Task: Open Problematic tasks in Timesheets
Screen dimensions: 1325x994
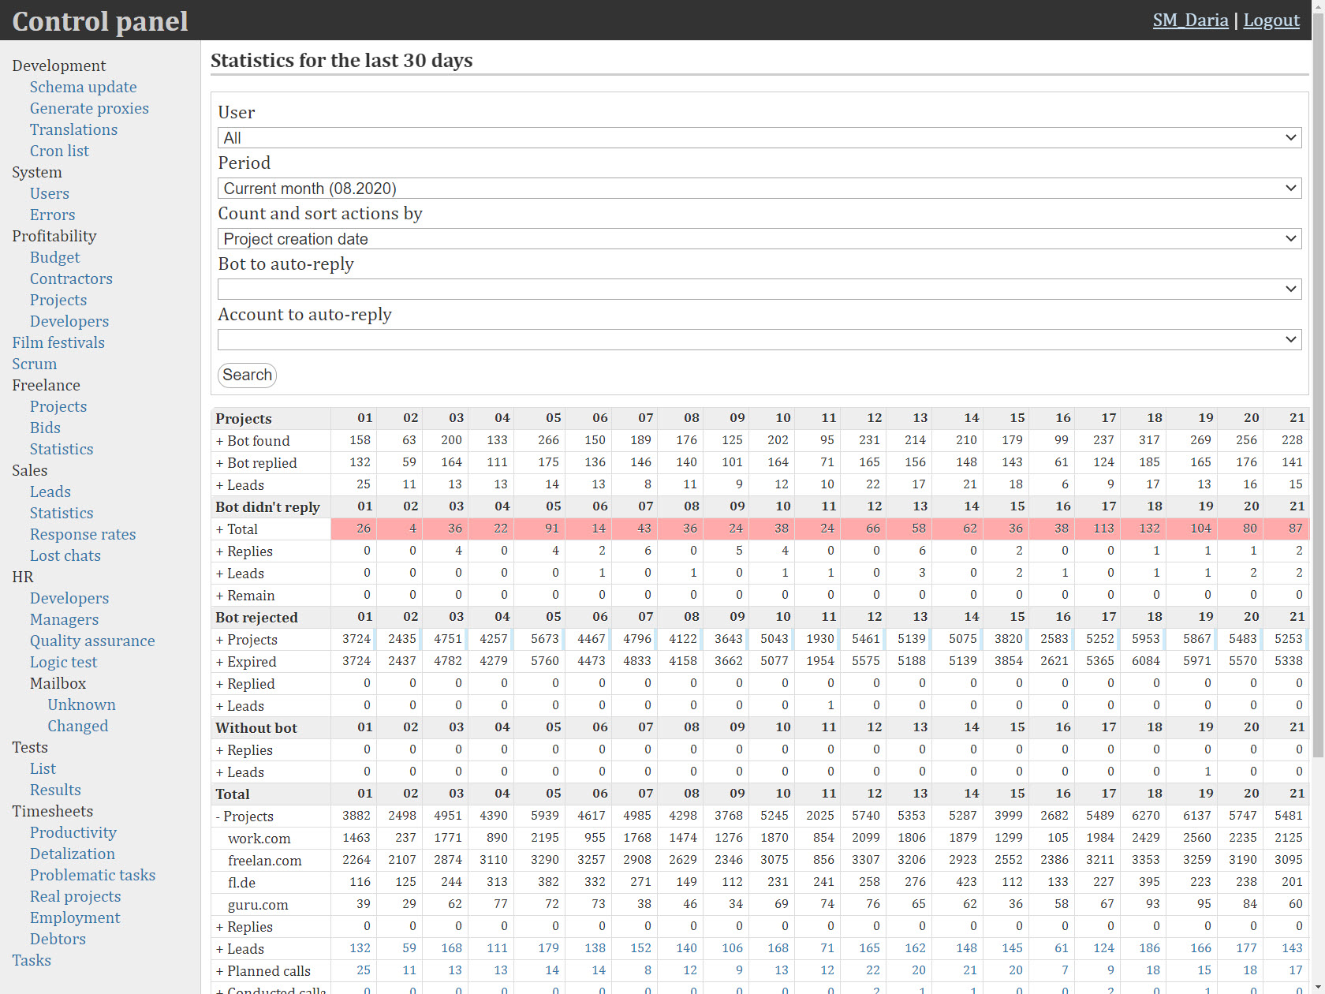Action: (92, 875)
